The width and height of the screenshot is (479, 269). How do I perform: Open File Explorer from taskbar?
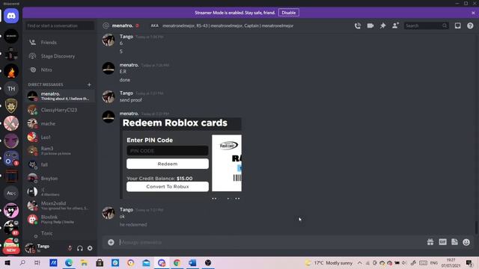pyautogui.click(x=84, y=263)
